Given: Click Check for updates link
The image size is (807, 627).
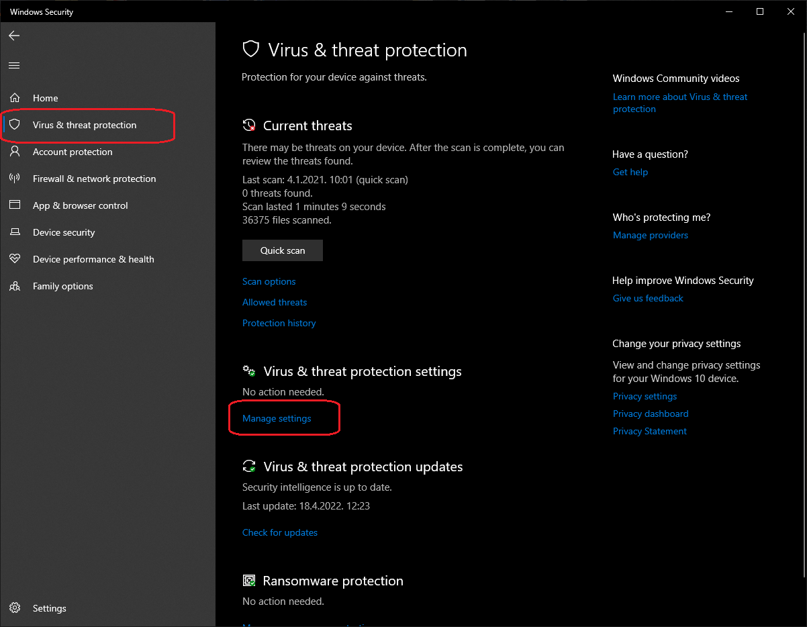Looking at the screenshot, I should (280, 532).
